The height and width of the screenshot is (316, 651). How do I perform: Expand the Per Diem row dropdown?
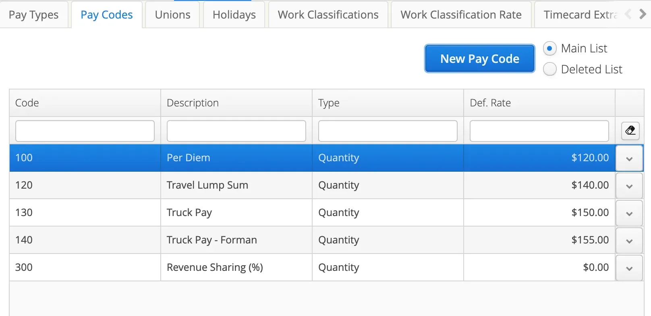click(629, 158)
